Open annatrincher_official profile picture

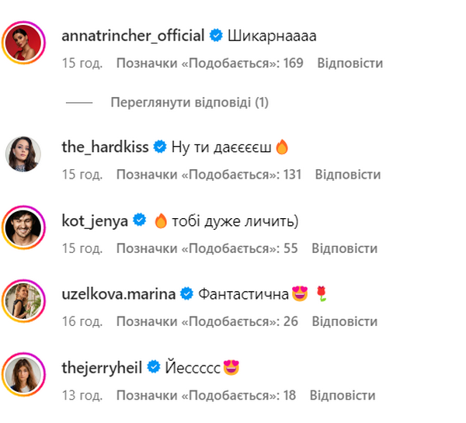pos(24,43)
